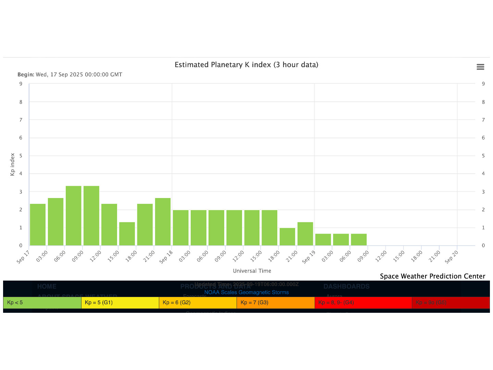493x370 pixels.
Task: Click the red Kp = 8, 9- (G4) swatch
Action: pyautogui.click(x=363, y=303)
